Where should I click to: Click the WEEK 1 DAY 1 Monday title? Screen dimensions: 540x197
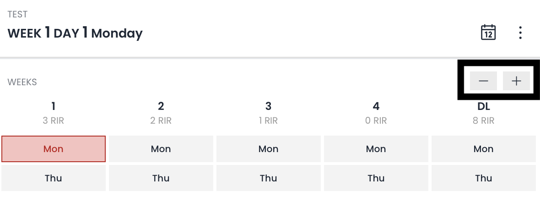[75, 33]
